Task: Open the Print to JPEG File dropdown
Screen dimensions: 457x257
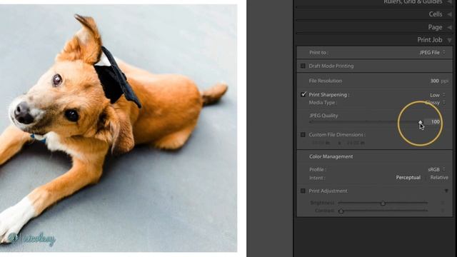Action: (432, 52)
